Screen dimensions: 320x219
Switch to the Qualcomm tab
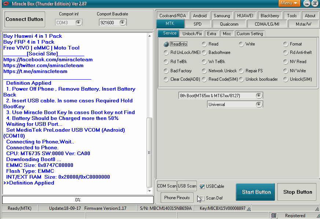pos(229,24)
